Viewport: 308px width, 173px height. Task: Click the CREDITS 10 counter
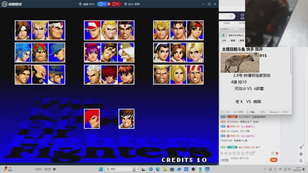(x=184, y=160)
